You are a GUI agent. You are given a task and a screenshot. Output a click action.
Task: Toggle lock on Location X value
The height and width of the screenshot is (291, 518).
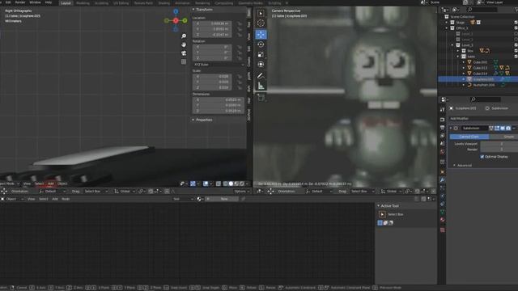240,23
